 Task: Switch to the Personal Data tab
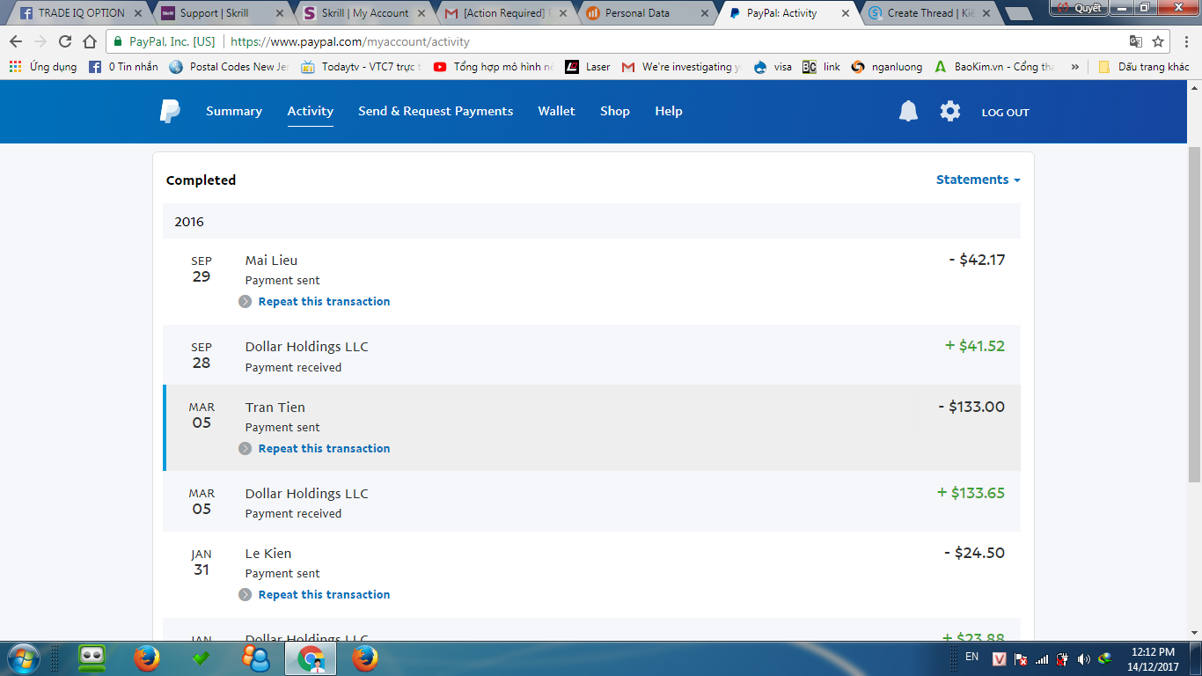(x=645, y=13)
